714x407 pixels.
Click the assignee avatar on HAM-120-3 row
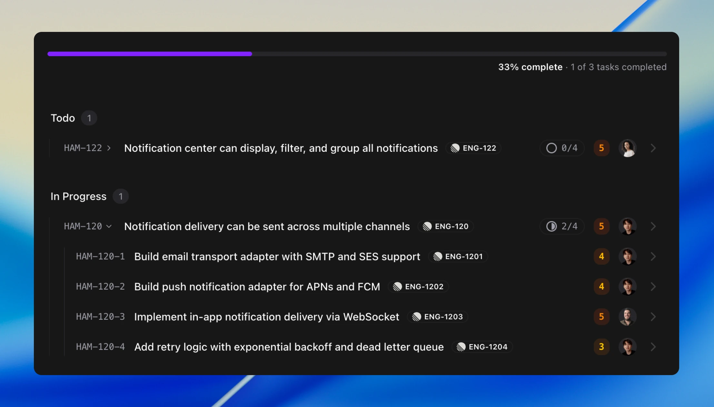627,317
